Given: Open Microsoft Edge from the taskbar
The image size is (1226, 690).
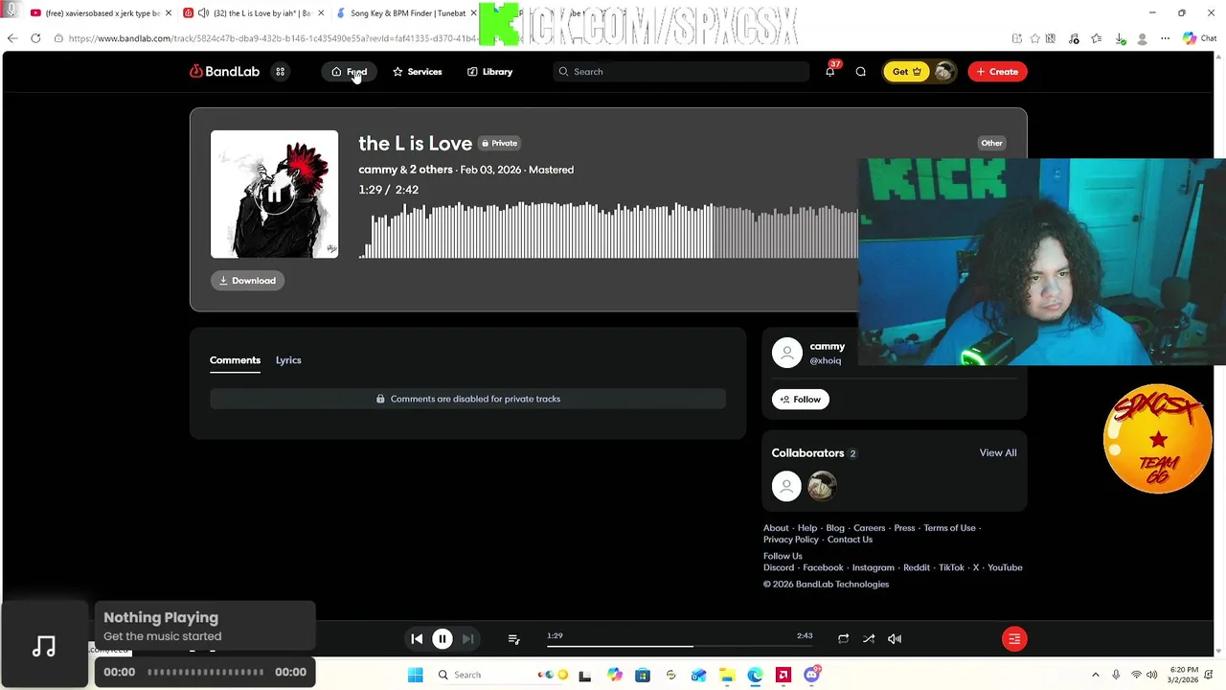Looking at the screenshot, I should click(755, 675).
